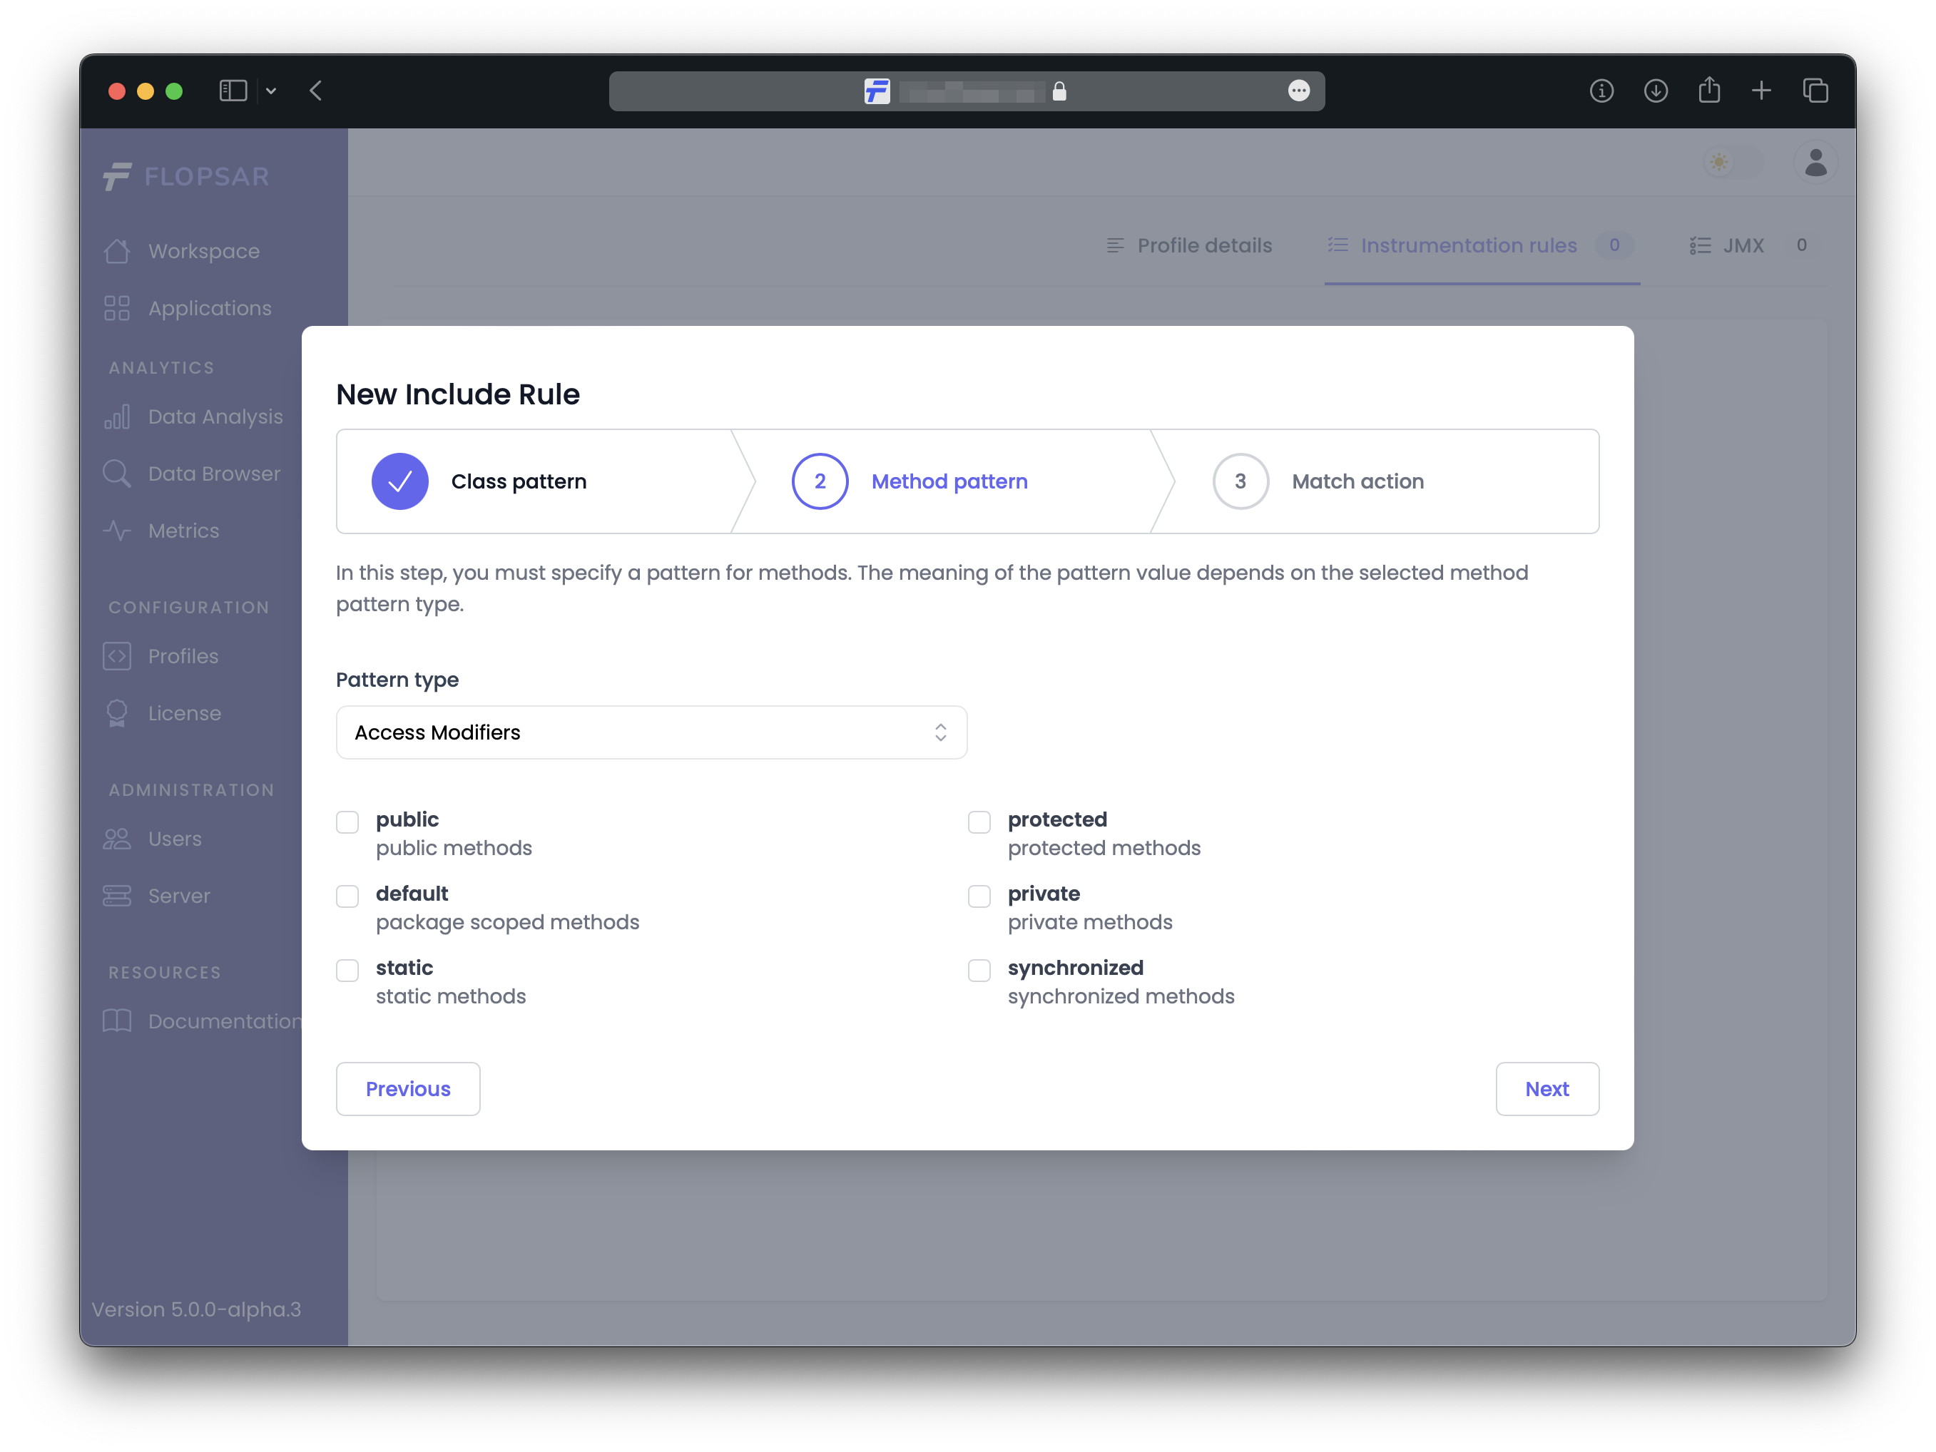Switch to the Profile details tab
Screen dimensions: 1936x1452
1204,246
